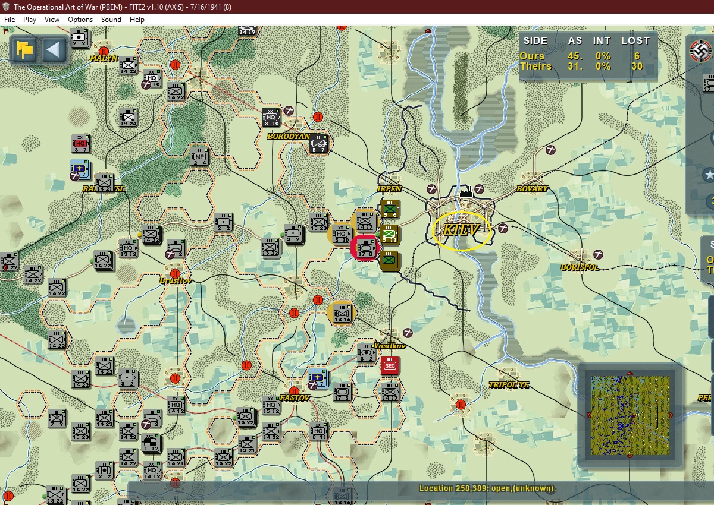This screenshot has height=505, width=714.
Task: Select the HQ 13-12 unit west of Brusilov
Action: tap(129, 248)
